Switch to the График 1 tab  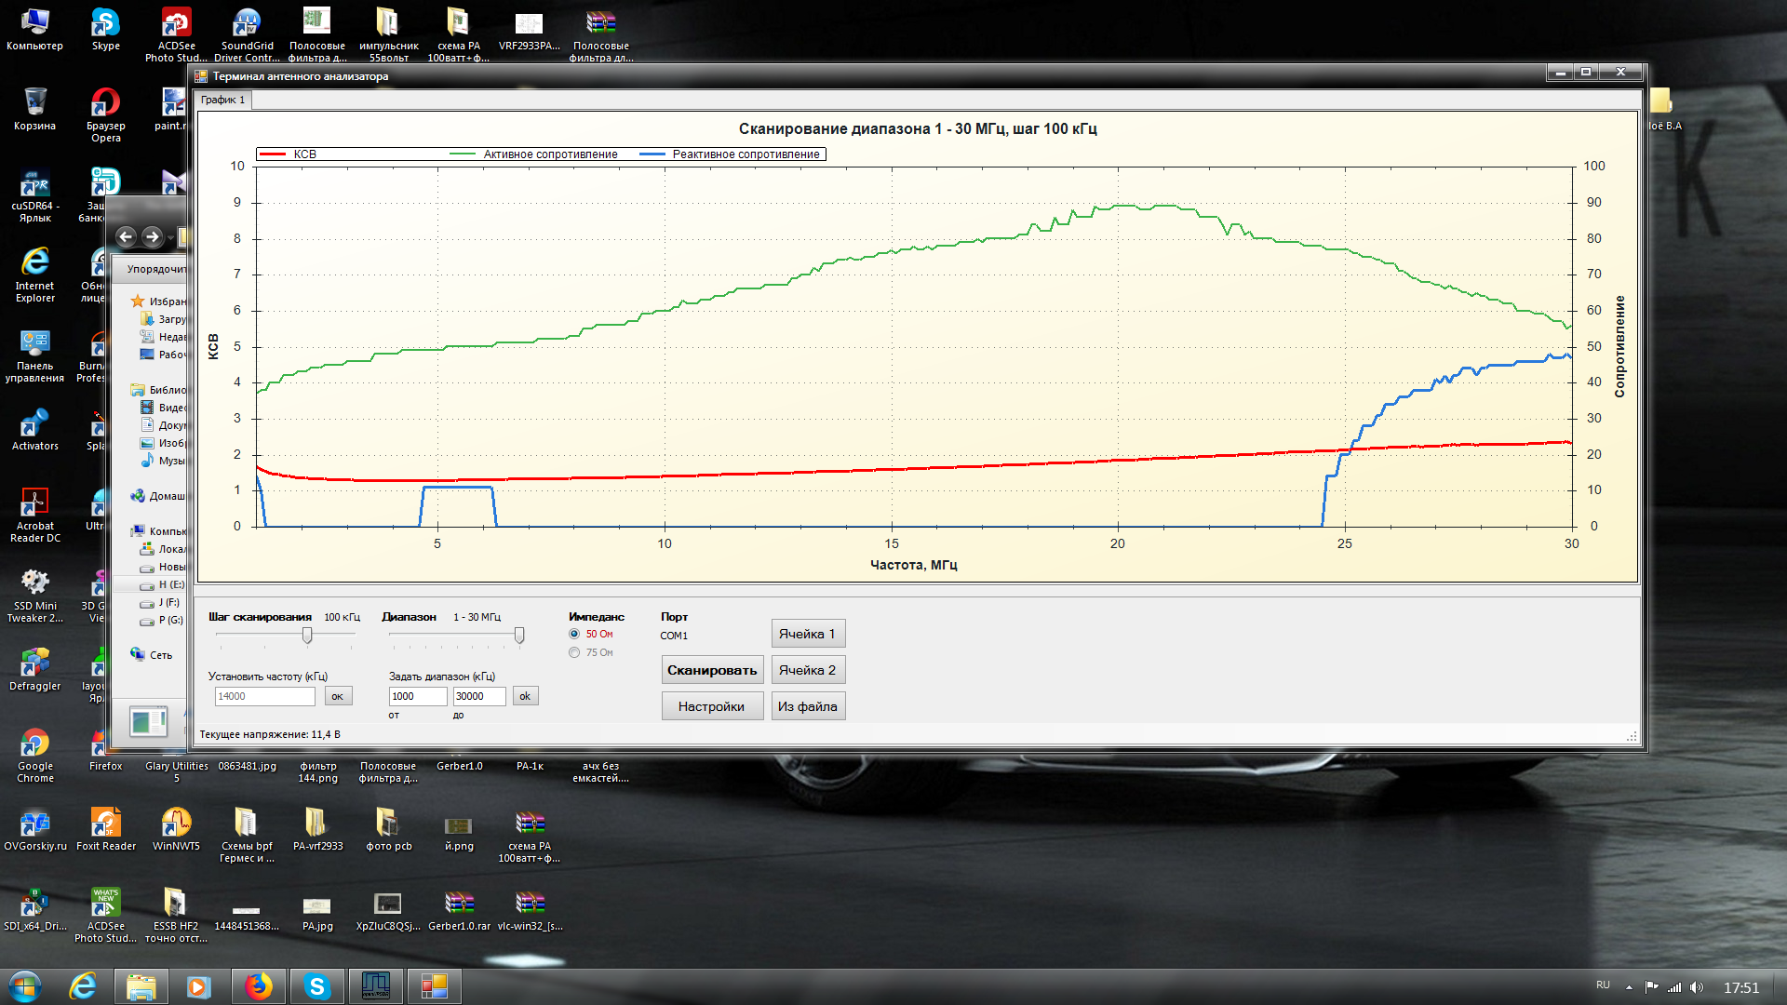click(x=223, y=100)
